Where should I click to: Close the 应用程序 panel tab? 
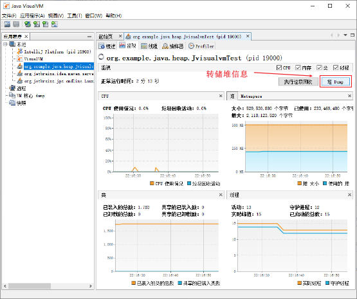pos(26,37)
